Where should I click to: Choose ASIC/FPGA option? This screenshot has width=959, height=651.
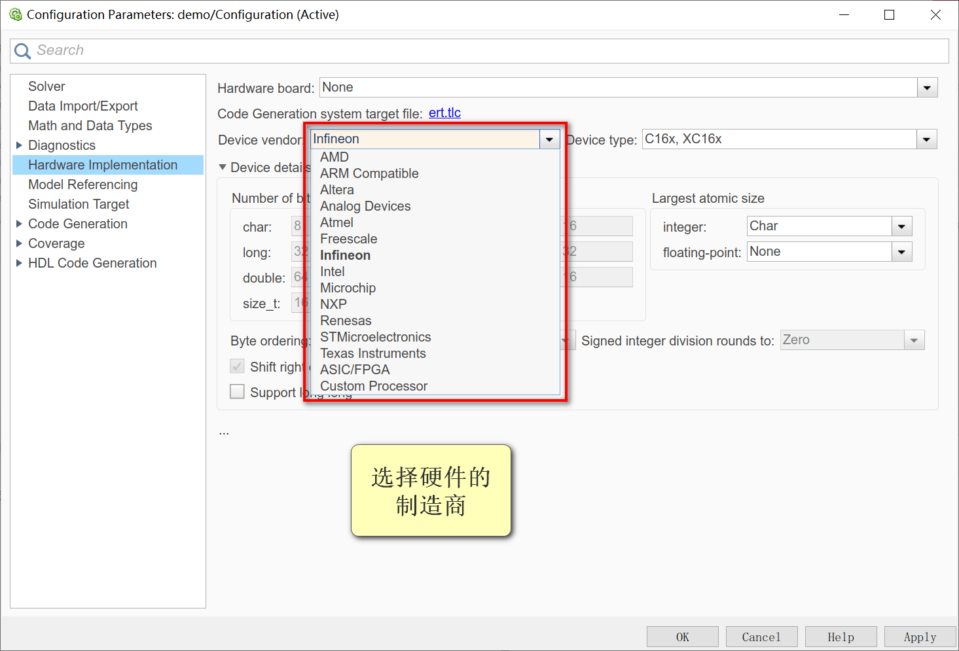(x=355, y=370)
